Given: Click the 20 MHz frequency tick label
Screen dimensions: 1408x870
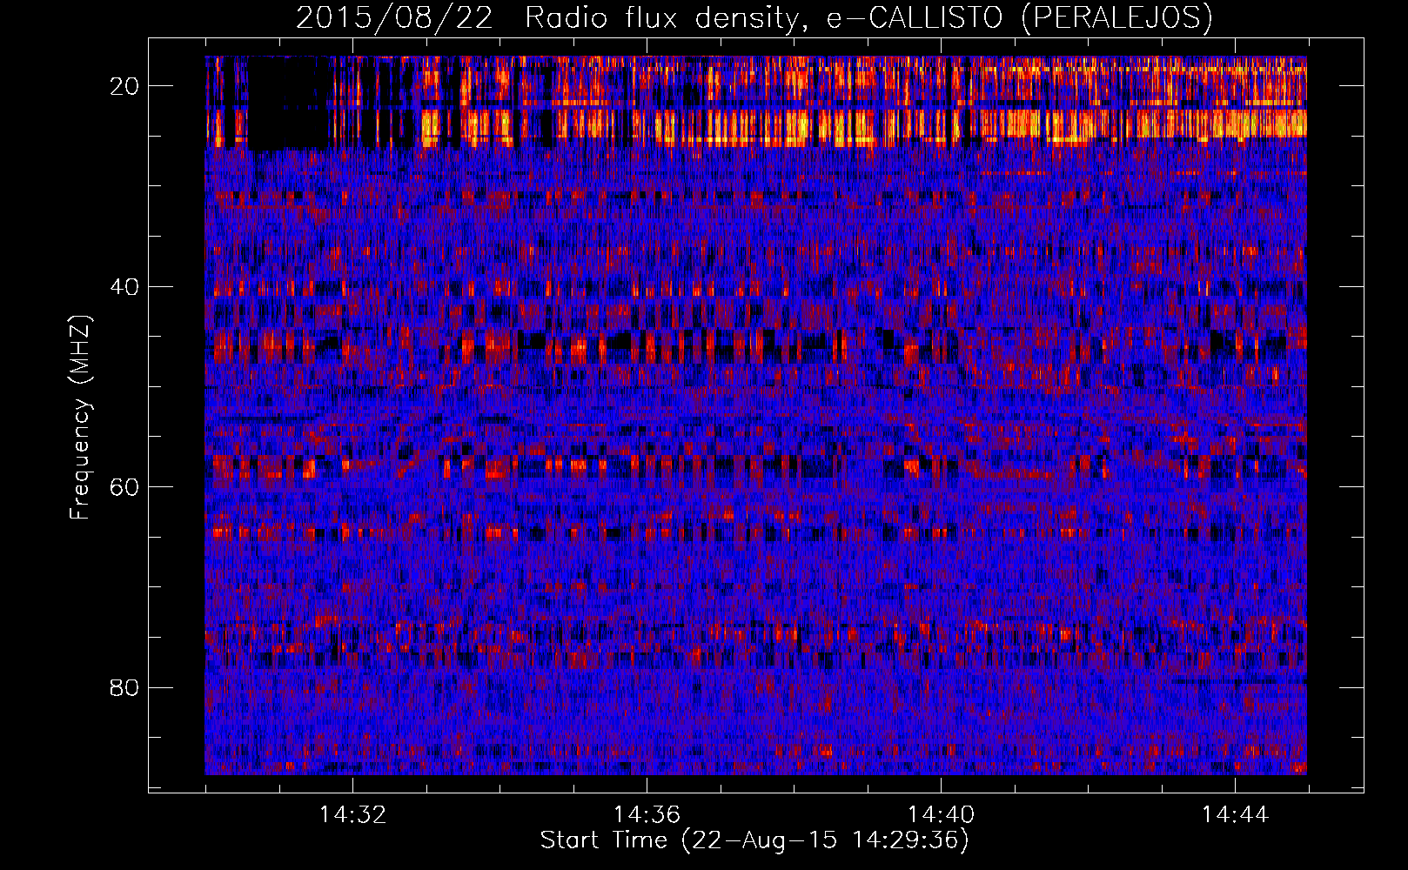Looking at the screenshot, I should [x=125, y=85].
